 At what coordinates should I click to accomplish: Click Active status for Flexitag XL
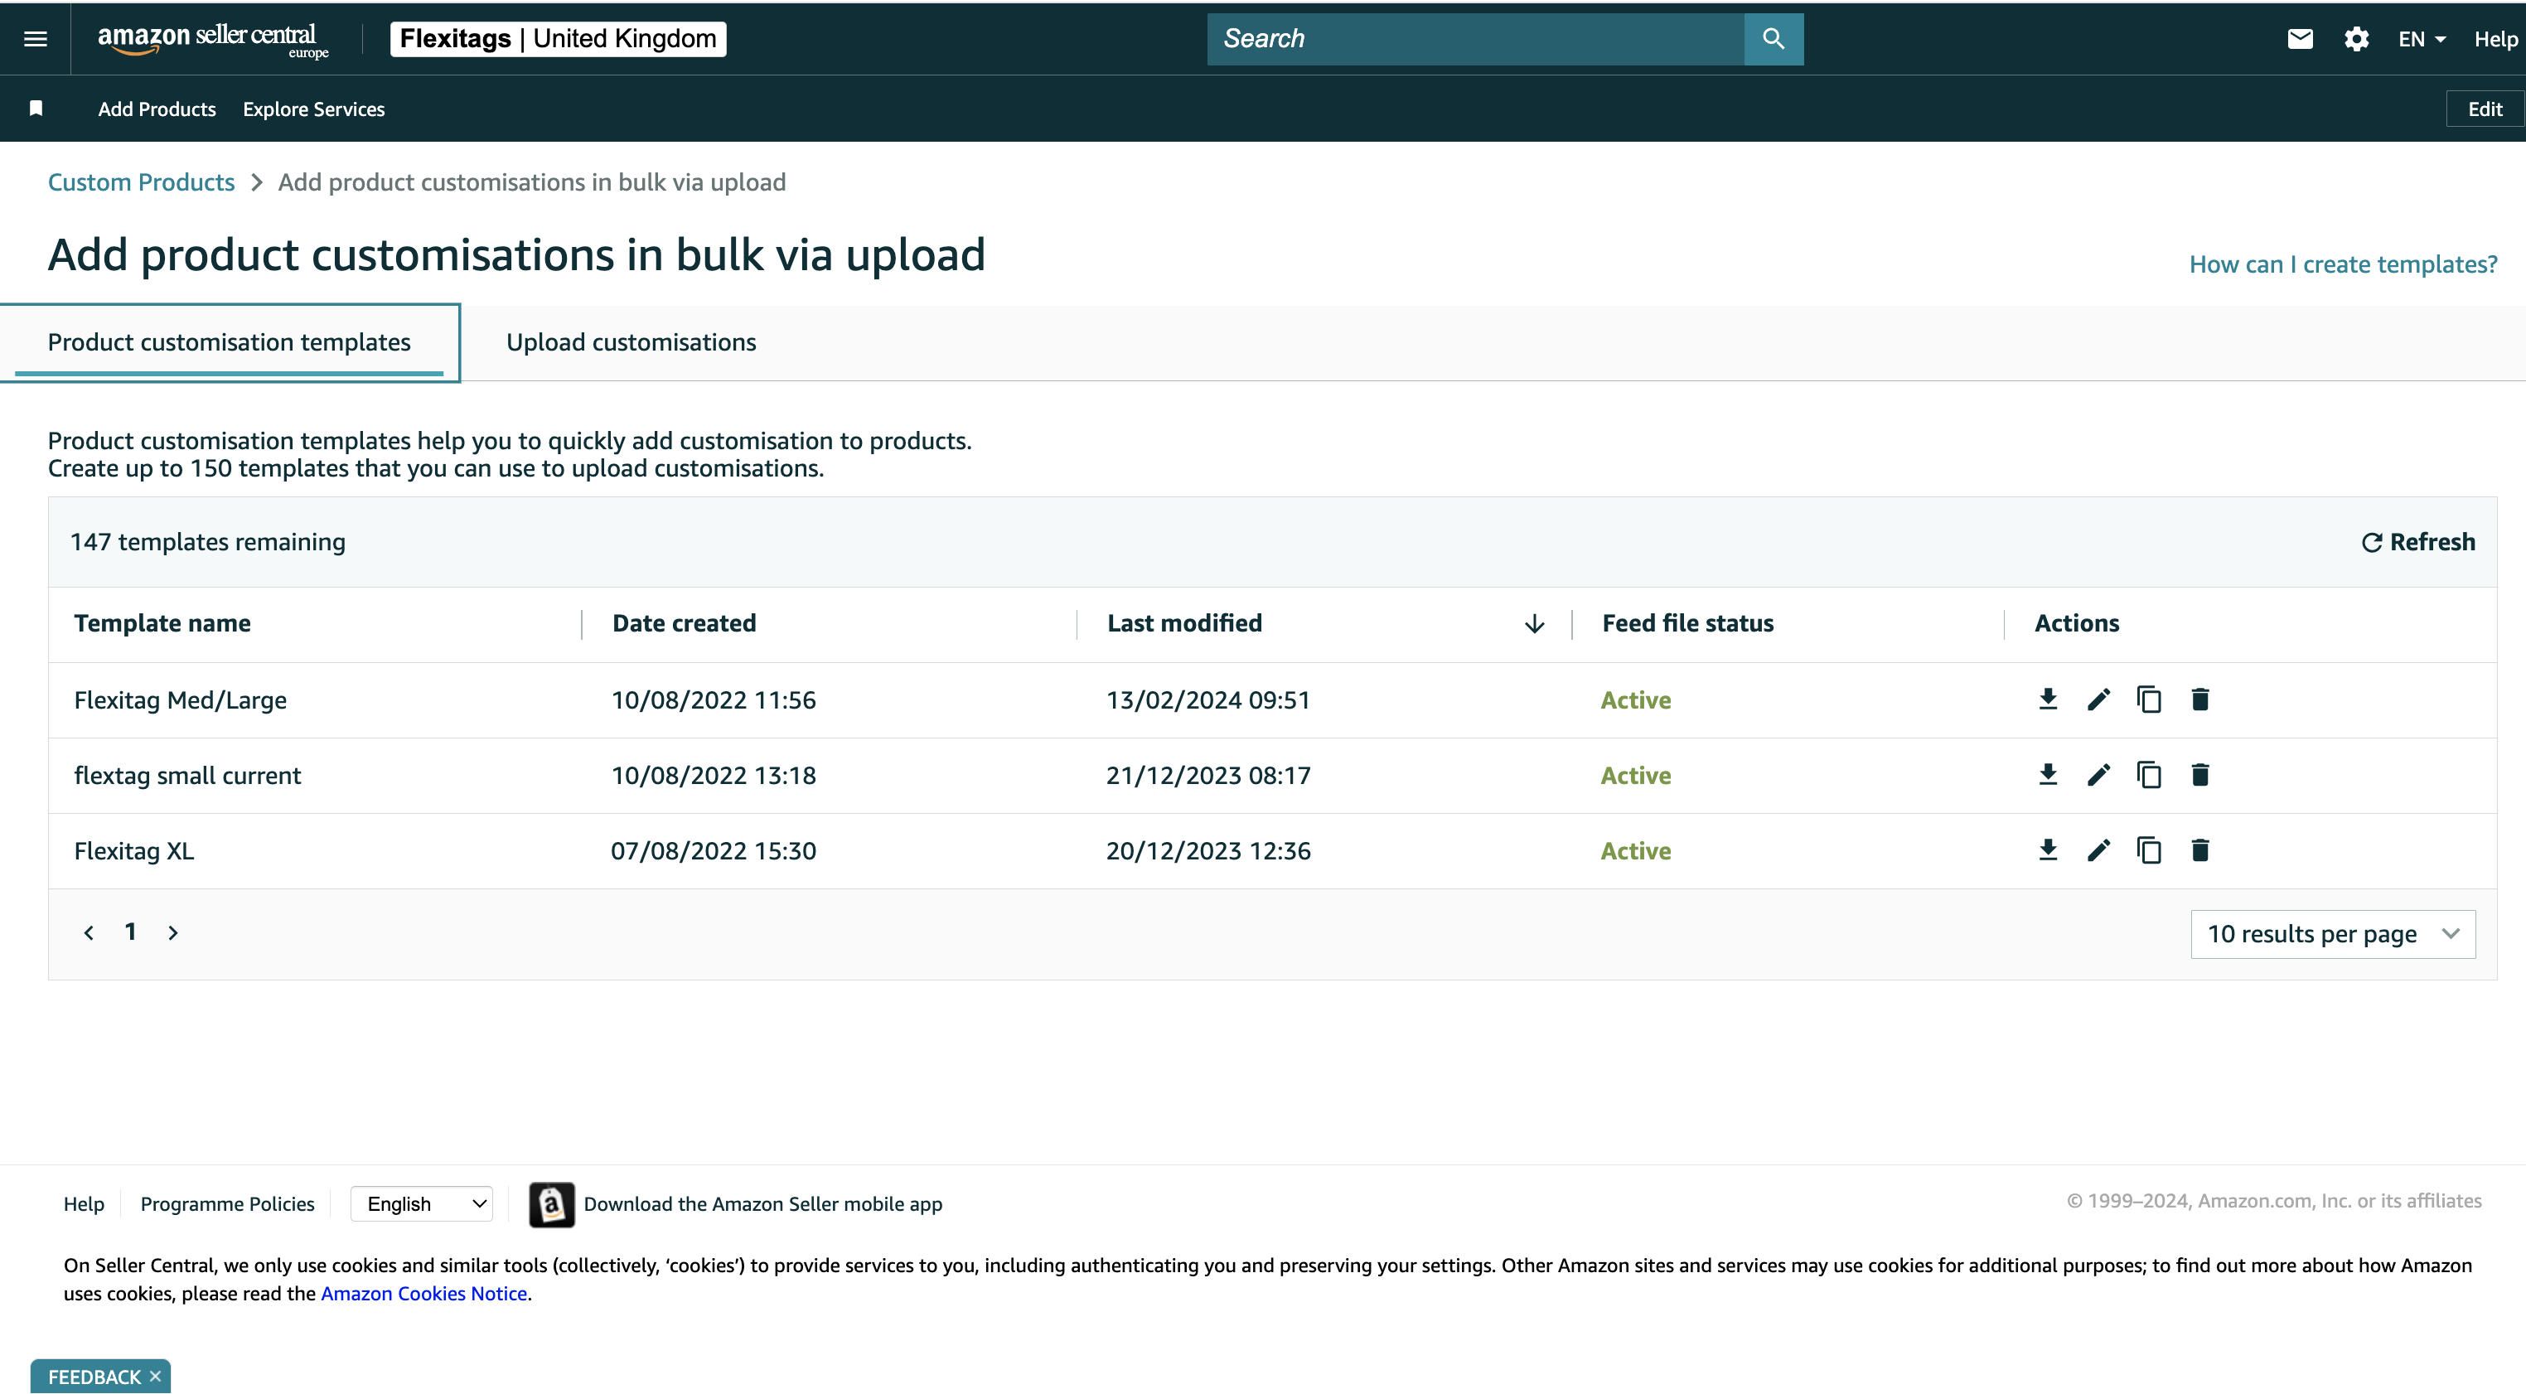coord(1636,851)
